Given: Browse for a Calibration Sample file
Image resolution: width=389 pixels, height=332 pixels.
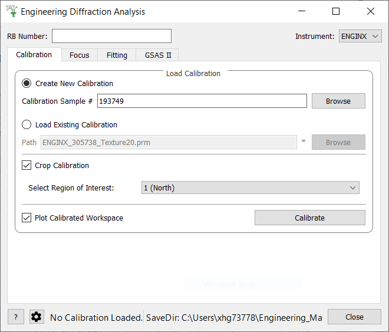Looking at the screenshot, I should (x=338, y=101).
